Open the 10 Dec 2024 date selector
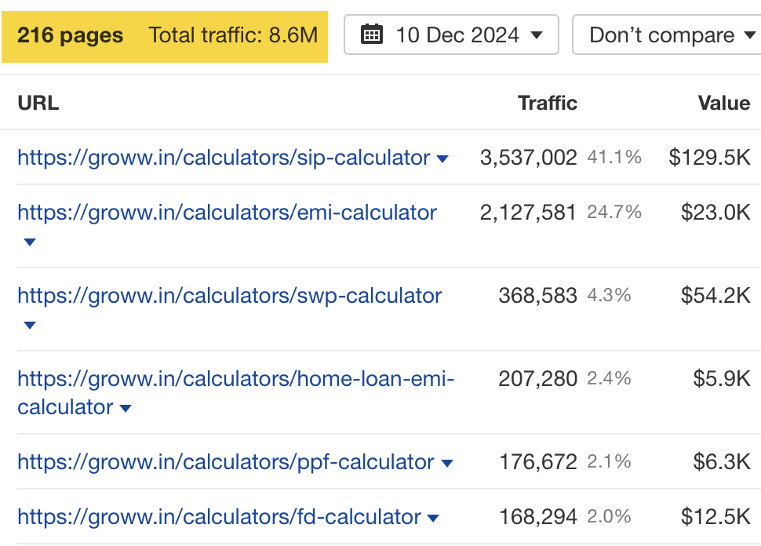 [x=451, y=35]
